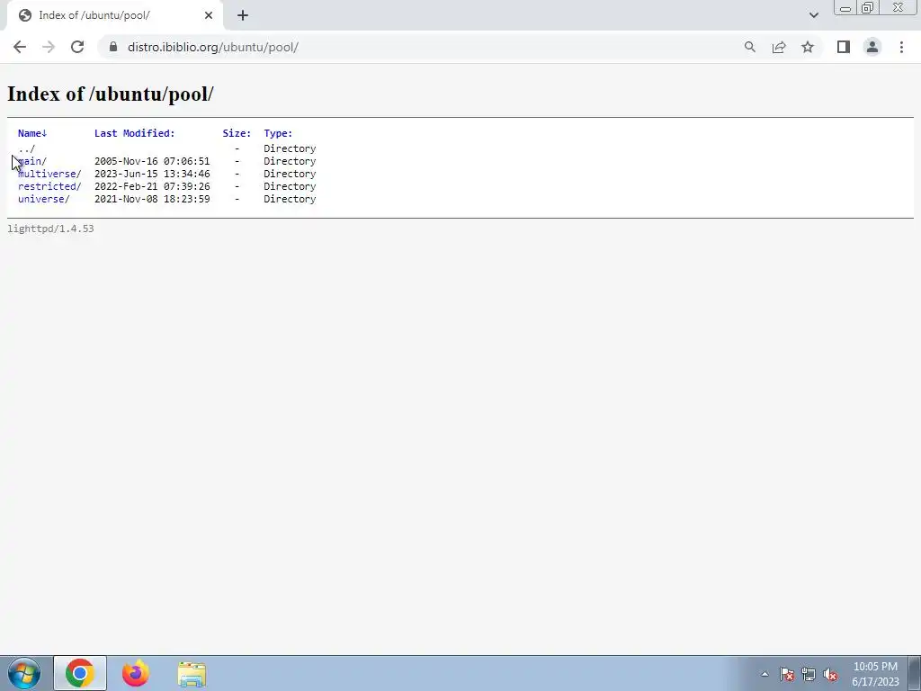Click the 2005-Nov-16 07:06:51 date text
This screenshot has height=691, width=921.
click(x=152, y=161)
